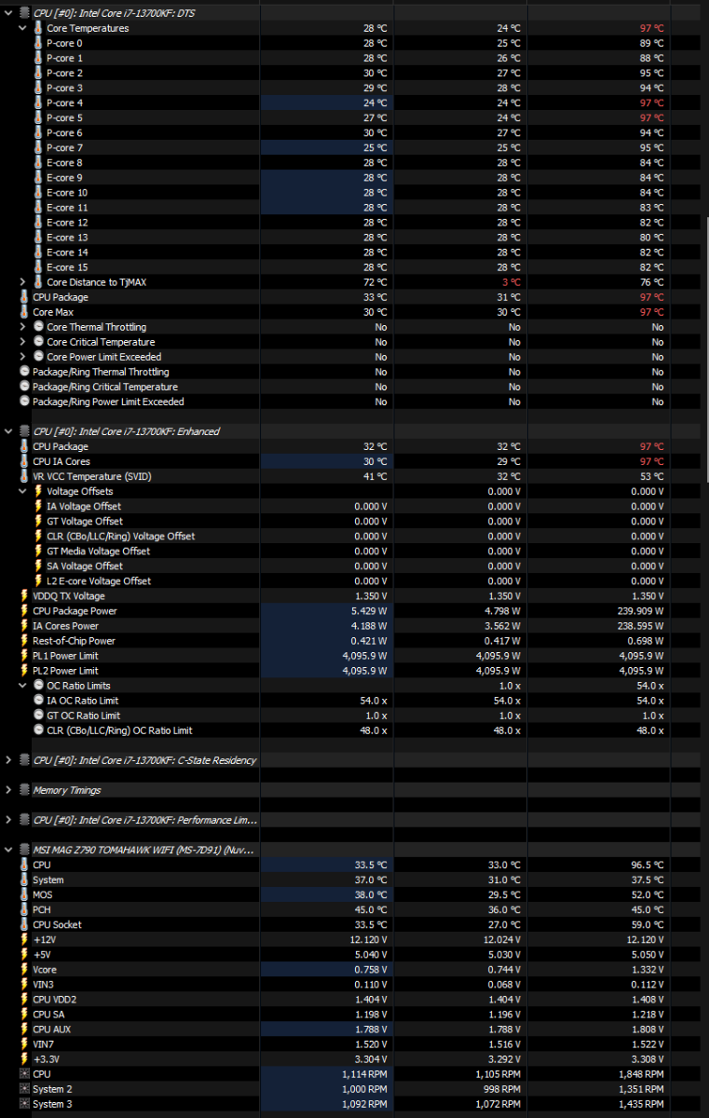
Task: Click the thermometer icon next to E-core 15
Action: click(x=38, y=267)
